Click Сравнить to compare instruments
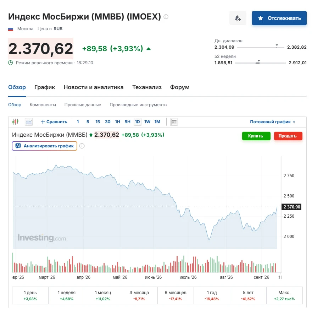312x315 pixels. (x=54, y=122)
